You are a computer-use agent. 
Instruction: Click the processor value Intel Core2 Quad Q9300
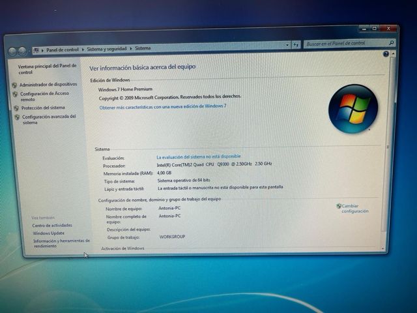214,164
